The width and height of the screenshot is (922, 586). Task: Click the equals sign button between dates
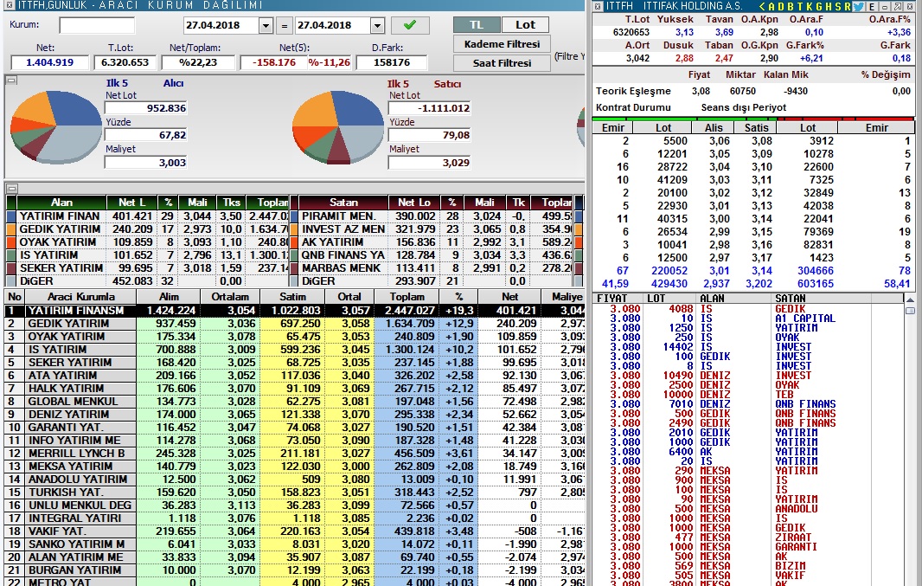[x=284, y=26]
